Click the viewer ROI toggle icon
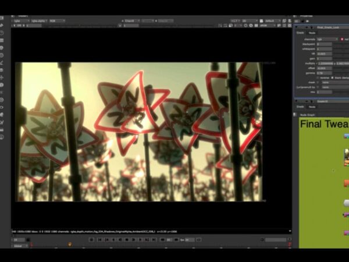349x262 pixels. click(x=230, y=26)
